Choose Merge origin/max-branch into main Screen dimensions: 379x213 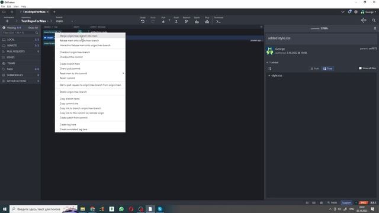90,35
